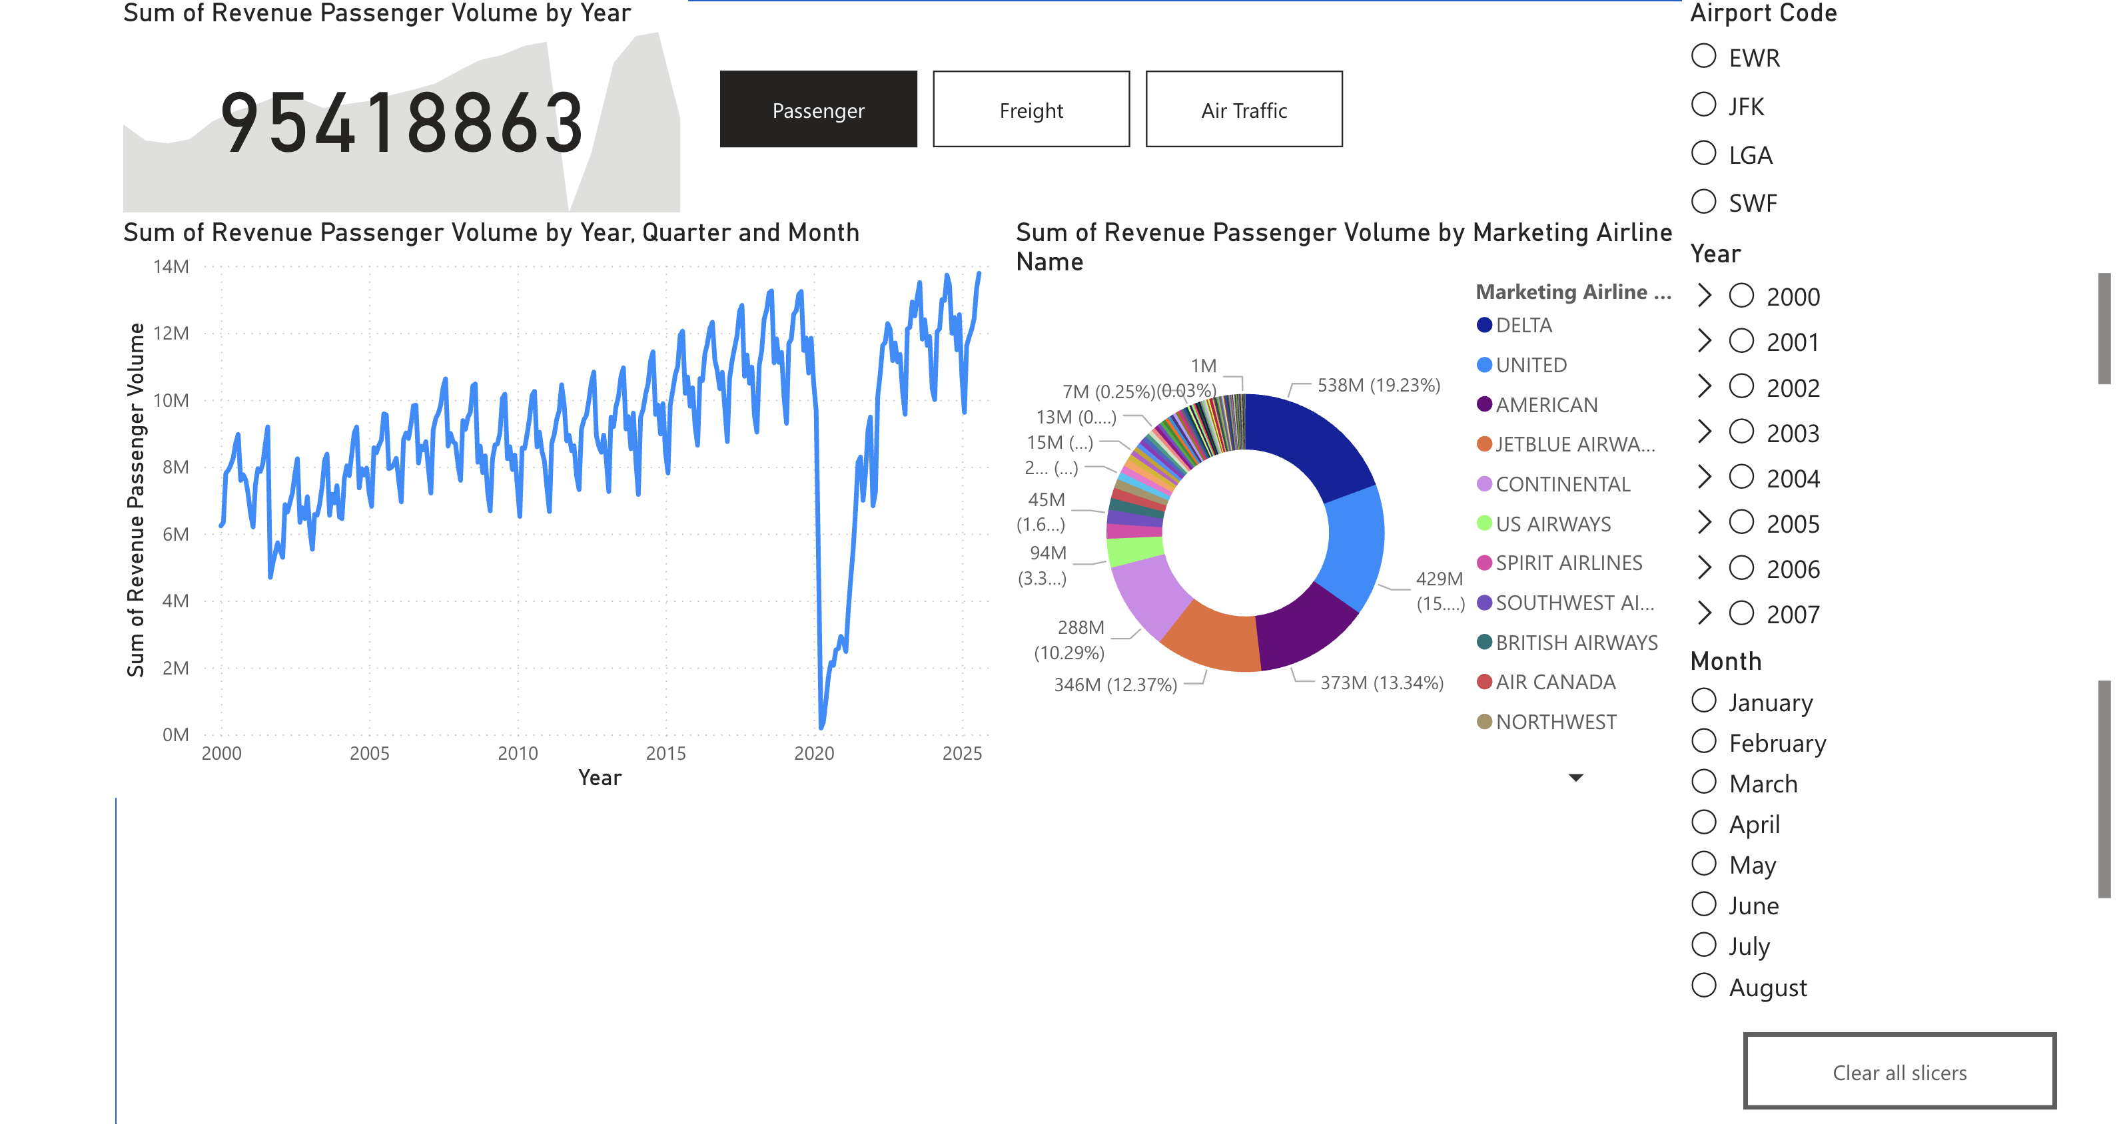Select March in the Month slicer
The image size is (2117, 1124).
pyautogui.click(x=1703, y=782)
